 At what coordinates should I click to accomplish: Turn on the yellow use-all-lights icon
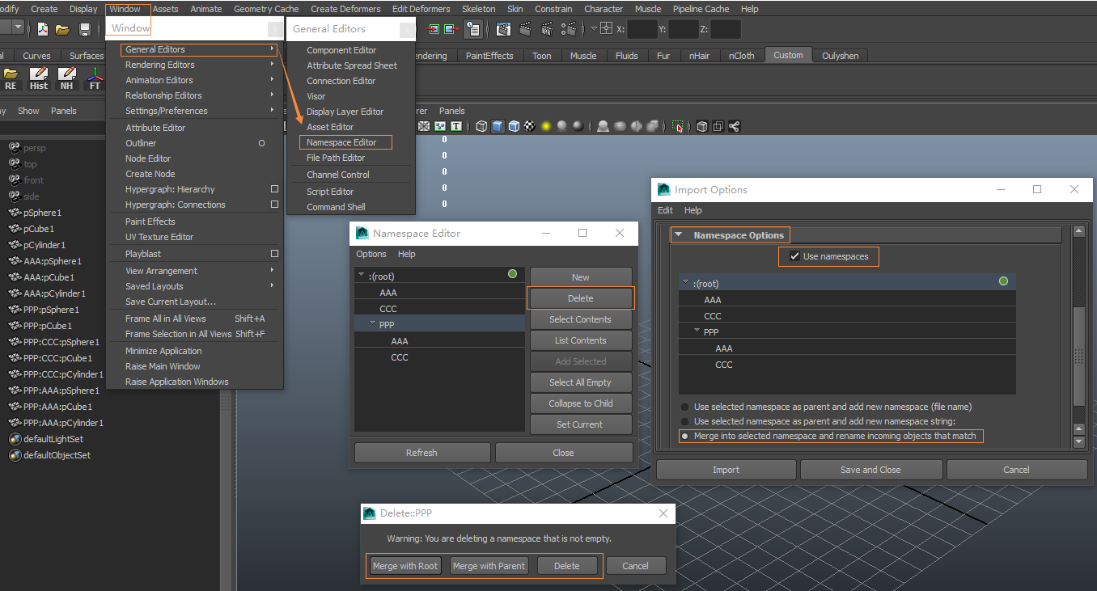click(546, 126)
